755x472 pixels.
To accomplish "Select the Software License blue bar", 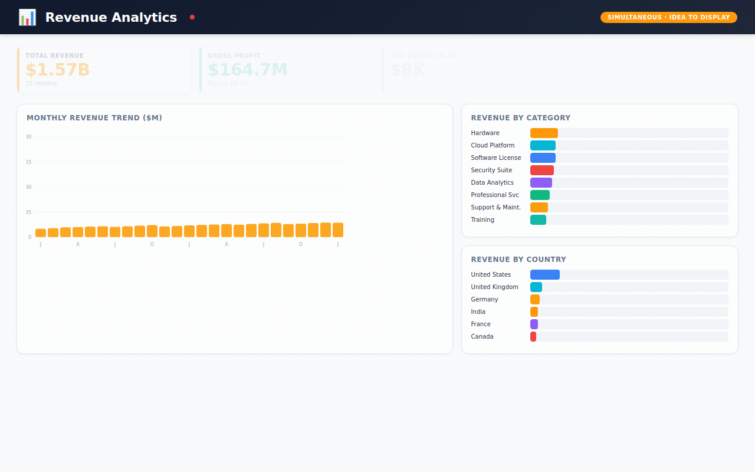I will coord(543,158).
